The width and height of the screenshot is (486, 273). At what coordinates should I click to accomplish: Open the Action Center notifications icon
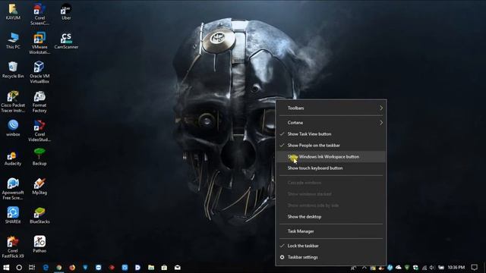(474, 268)
